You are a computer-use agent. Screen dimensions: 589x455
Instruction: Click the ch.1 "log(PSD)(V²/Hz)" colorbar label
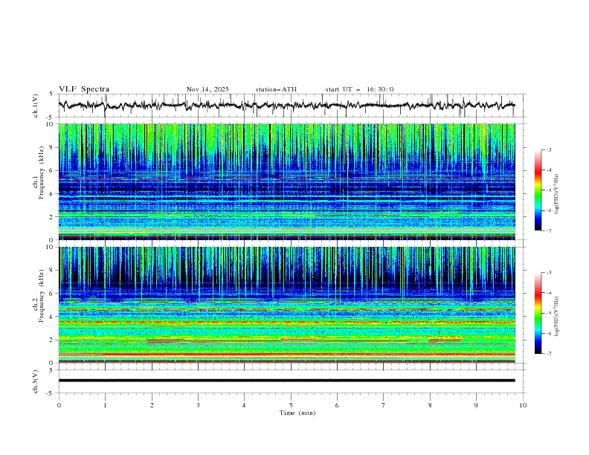556,194
